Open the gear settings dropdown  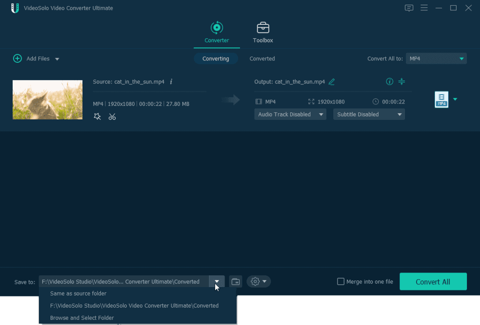coord(259,281)
